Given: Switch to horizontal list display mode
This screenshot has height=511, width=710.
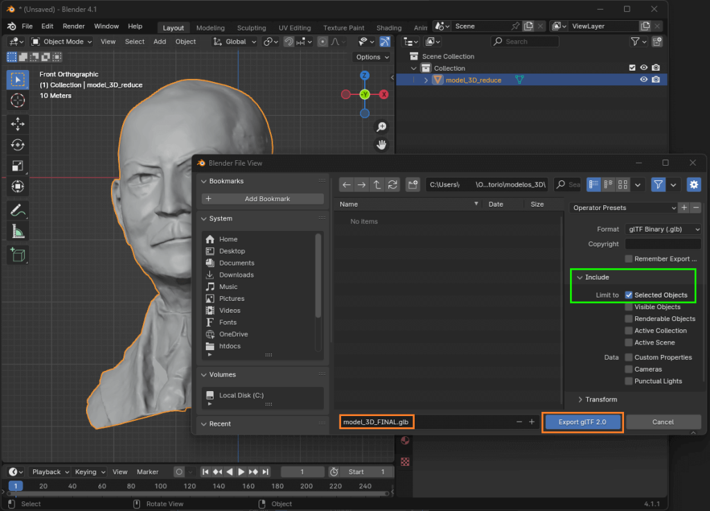Looking at the screenshot, I should coord(608,184).
